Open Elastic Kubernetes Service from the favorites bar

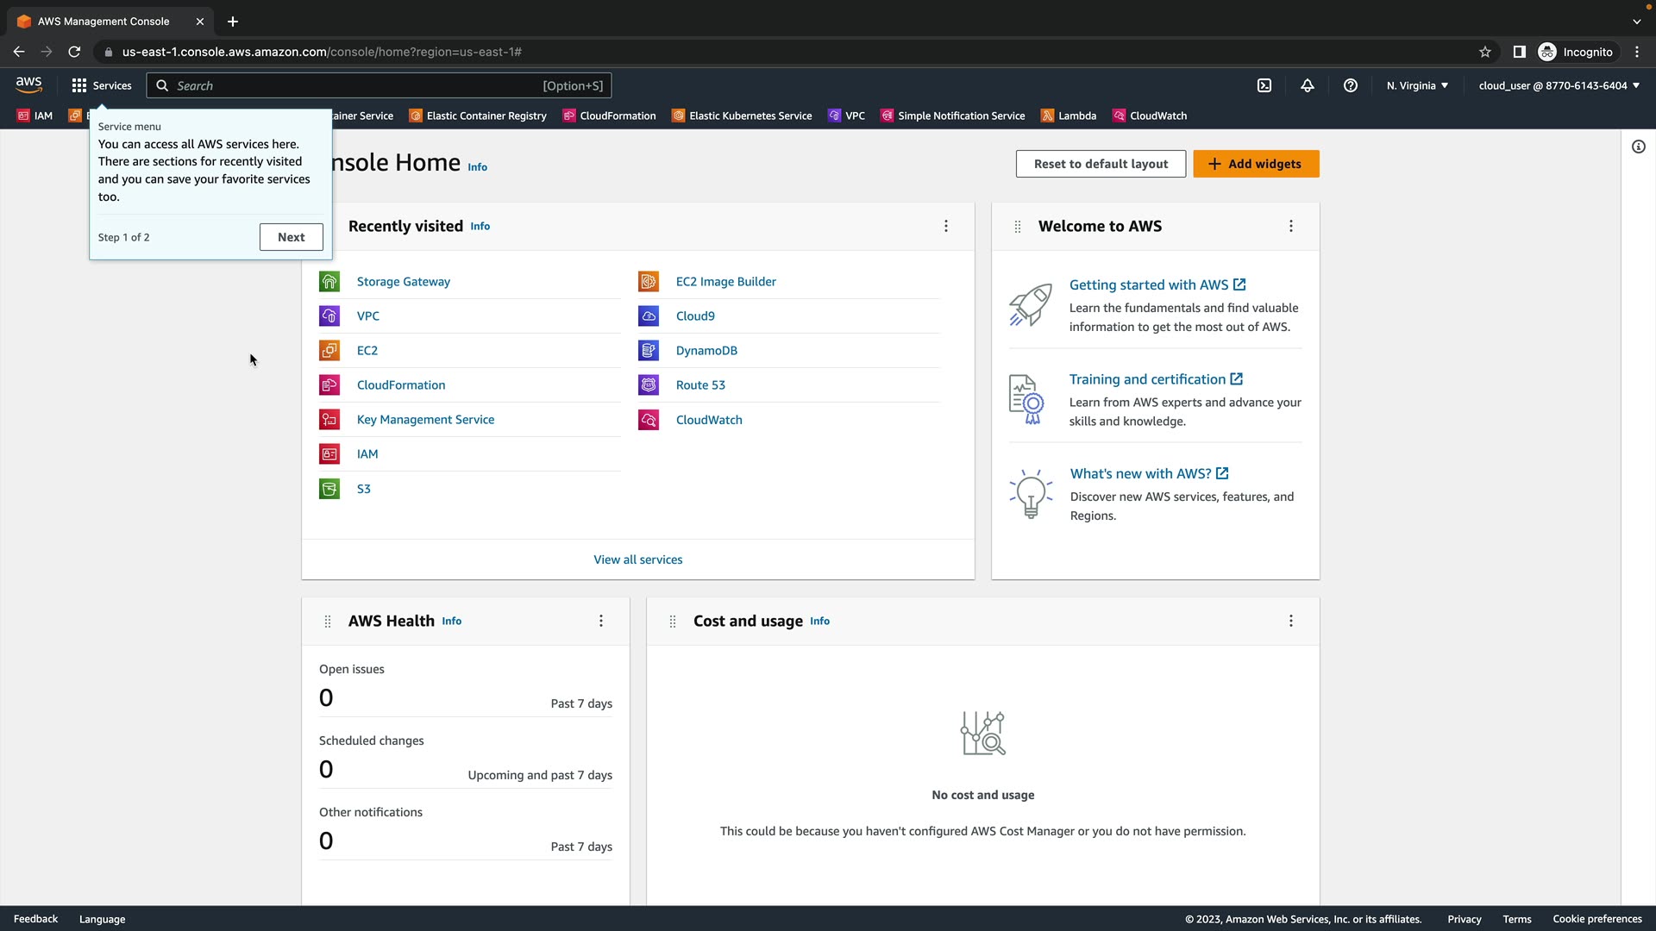[x=742, y=116]
